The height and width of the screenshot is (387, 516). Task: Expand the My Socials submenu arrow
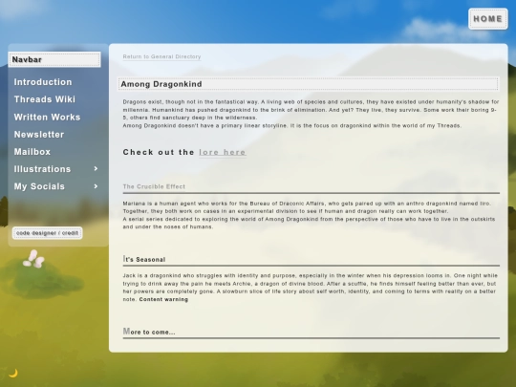click(96, 186)
